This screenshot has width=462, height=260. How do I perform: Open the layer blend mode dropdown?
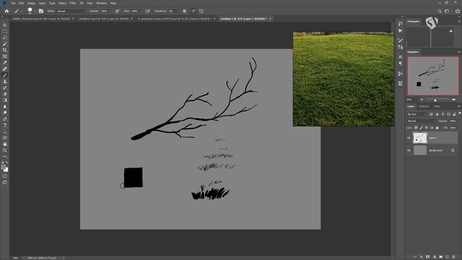[421, 121]
